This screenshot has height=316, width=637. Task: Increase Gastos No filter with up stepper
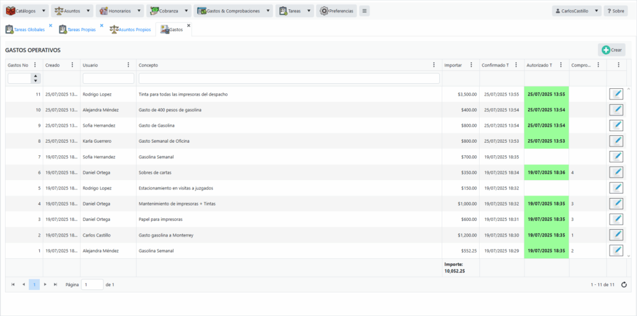pyautogui.click(x=35, y=76)
